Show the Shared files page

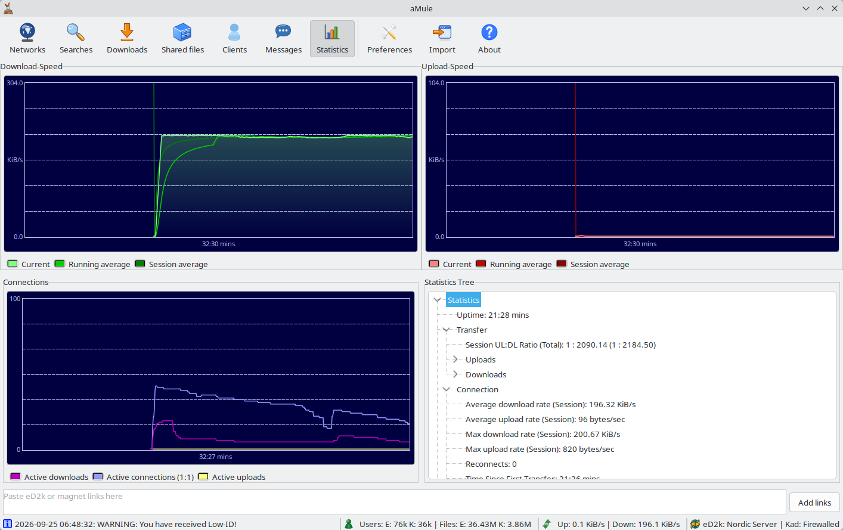click(182, 39)
